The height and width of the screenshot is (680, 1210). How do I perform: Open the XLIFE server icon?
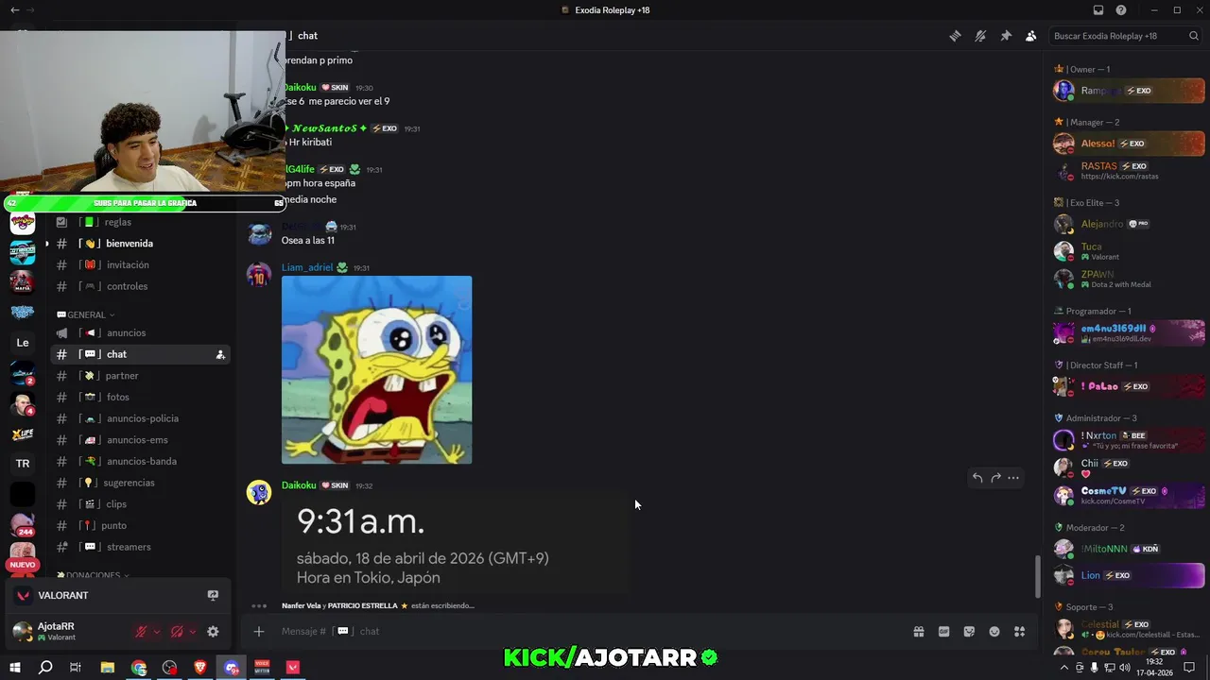(x=23, y=434)
